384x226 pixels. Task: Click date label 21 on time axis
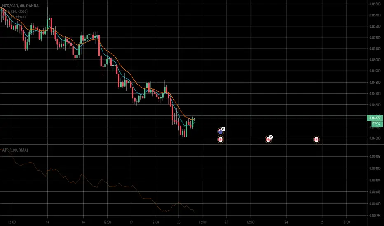(x=227, y=222)
